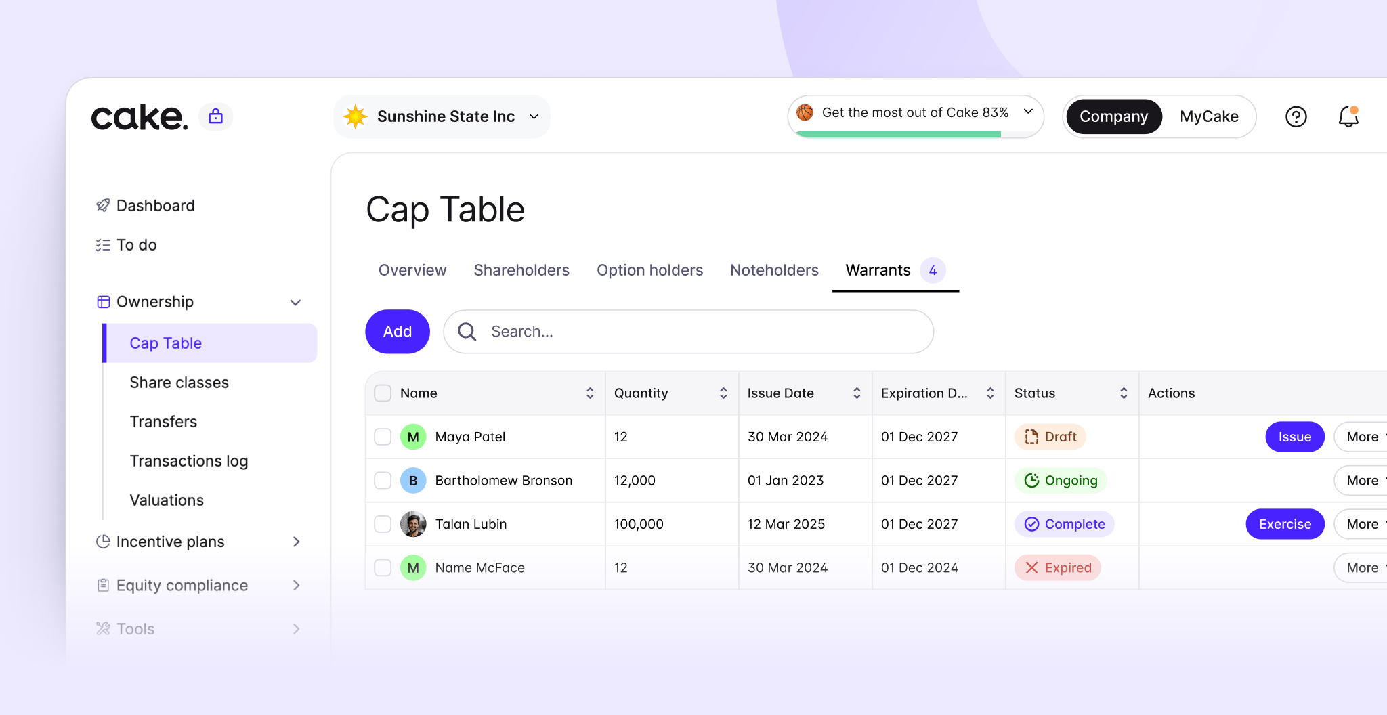The image size is (1387, 715).
Task: Click the Search input field
Action: pyautogui.click(x=688, y=331)
